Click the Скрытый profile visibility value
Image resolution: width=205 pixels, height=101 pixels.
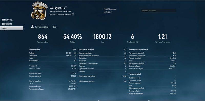click(x=68, y=14)
